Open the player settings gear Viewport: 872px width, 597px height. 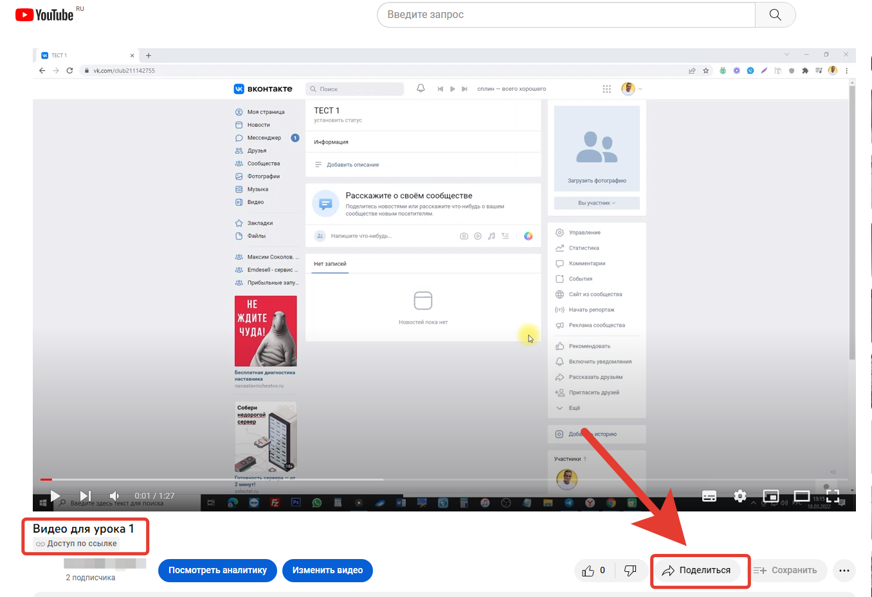tap(740, 496)
